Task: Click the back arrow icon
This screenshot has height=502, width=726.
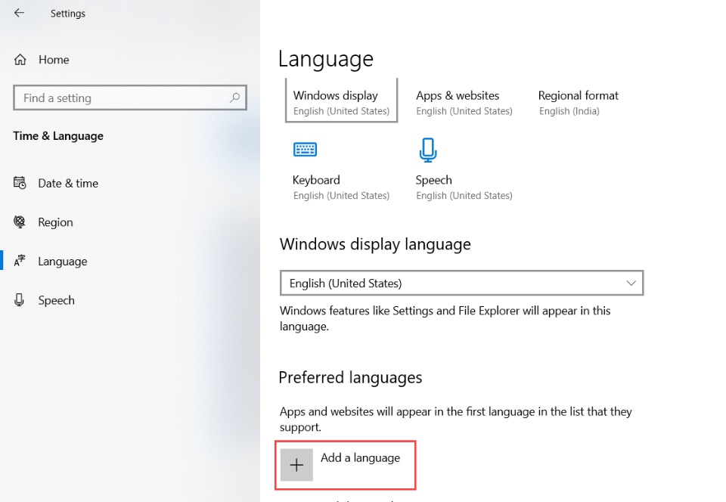Action: click(x=19, y=13)
